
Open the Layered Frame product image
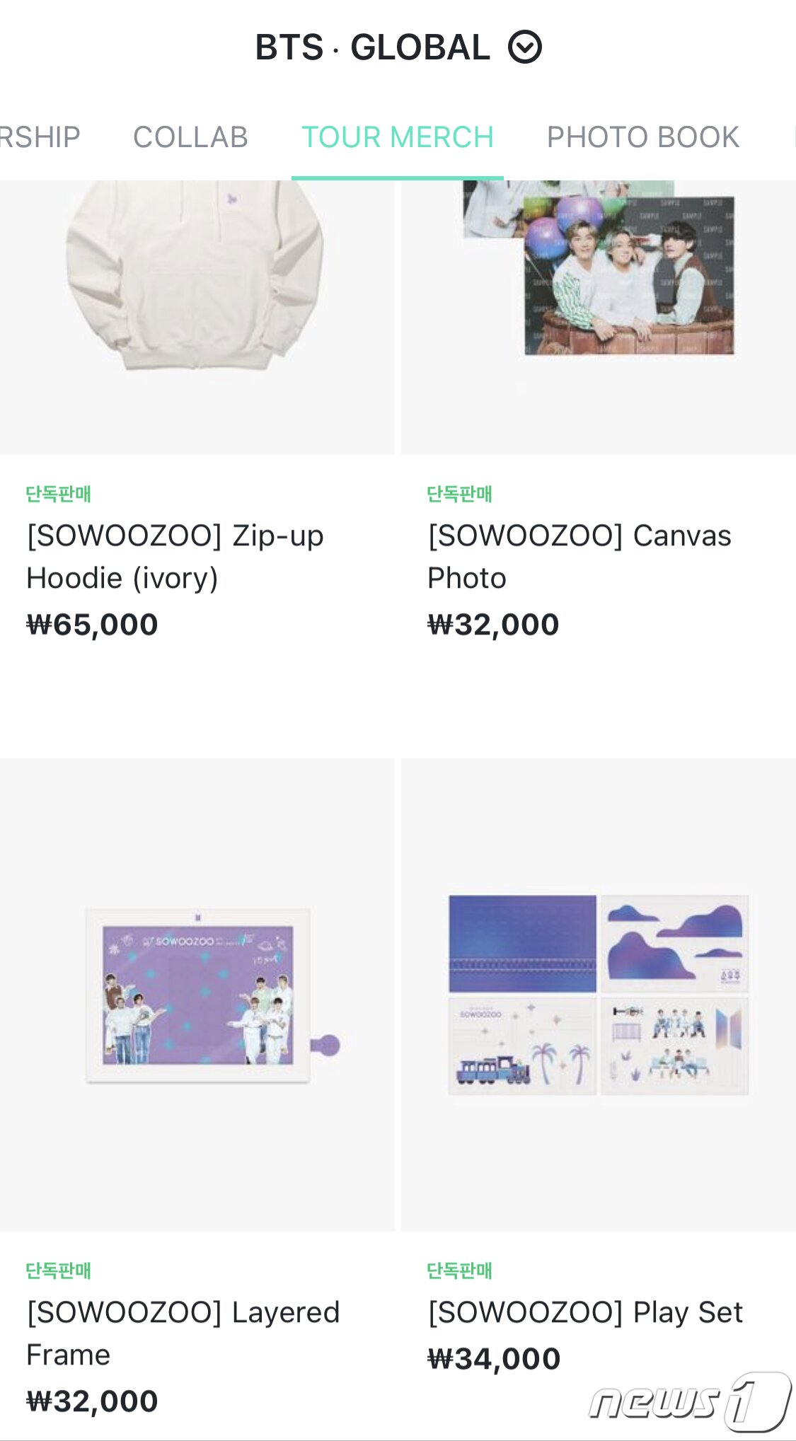point(197,995)
